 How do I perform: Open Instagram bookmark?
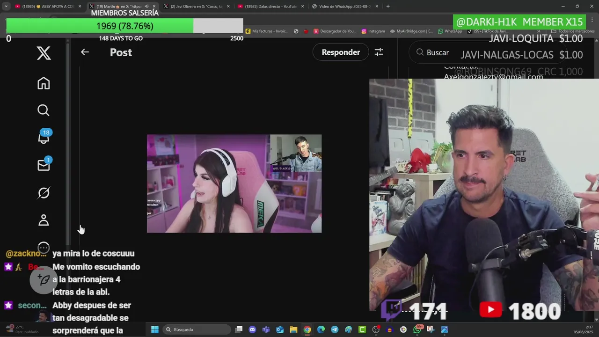pyautogui.click(x=373, y=31)
